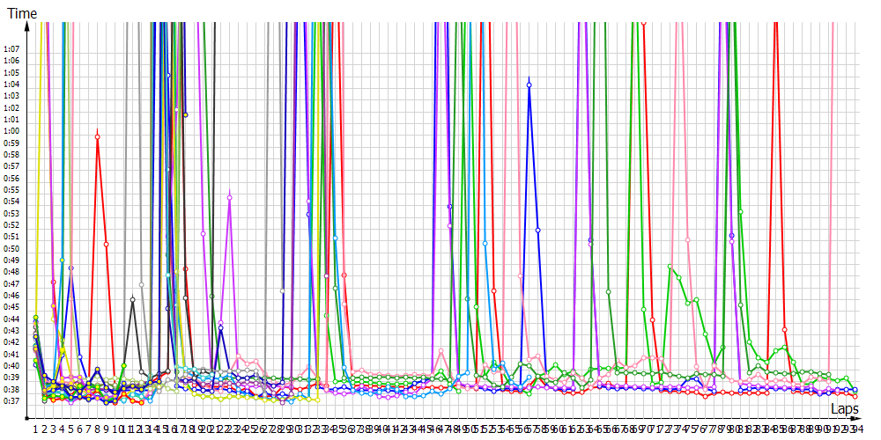The height and width of the screenshot is (440, 881).
Task: Click the "Laps" axis title
Action: coord(844,410)
